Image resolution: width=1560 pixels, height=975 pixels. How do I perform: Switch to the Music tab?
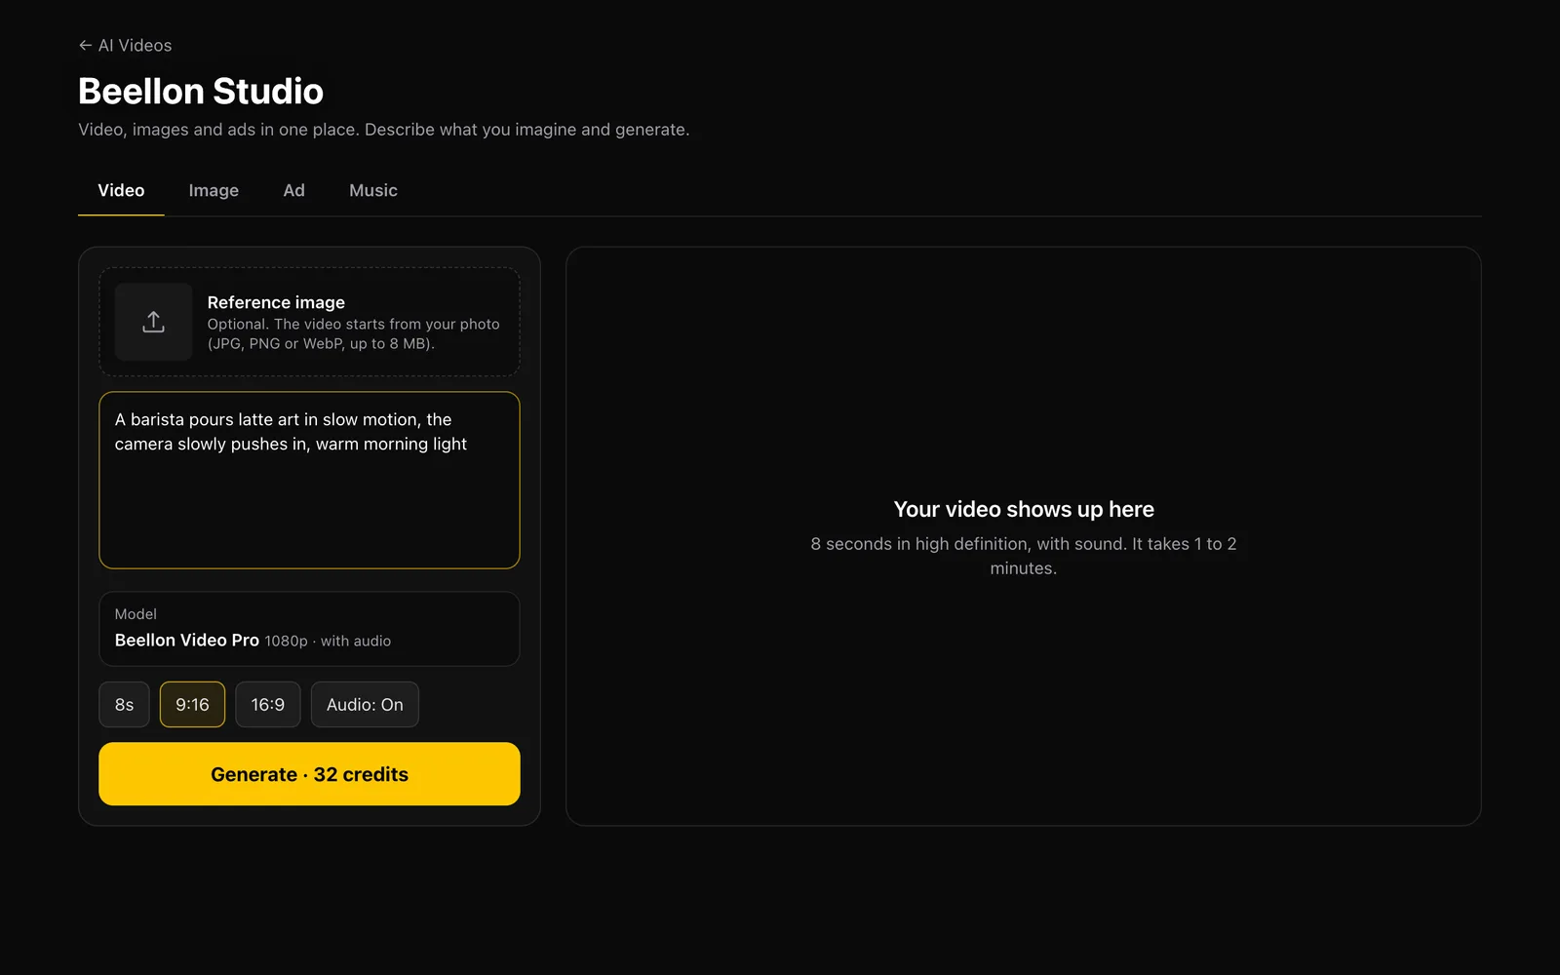[x=373, y=190]
